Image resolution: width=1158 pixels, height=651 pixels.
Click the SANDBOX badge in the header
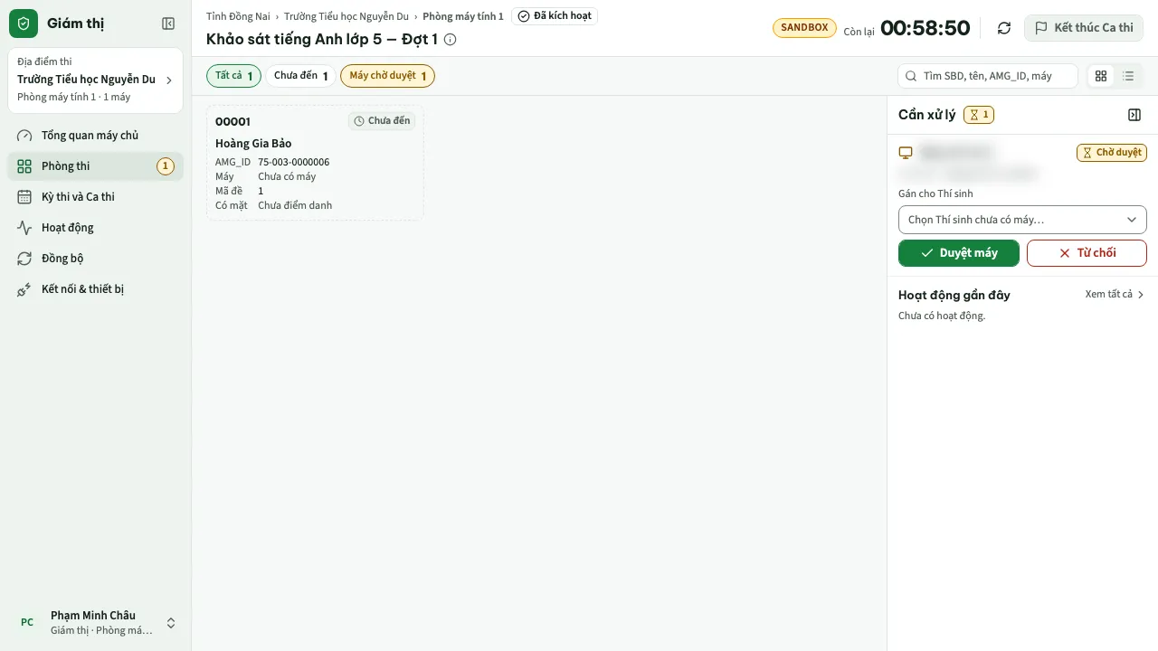click(x=804, y=28)
